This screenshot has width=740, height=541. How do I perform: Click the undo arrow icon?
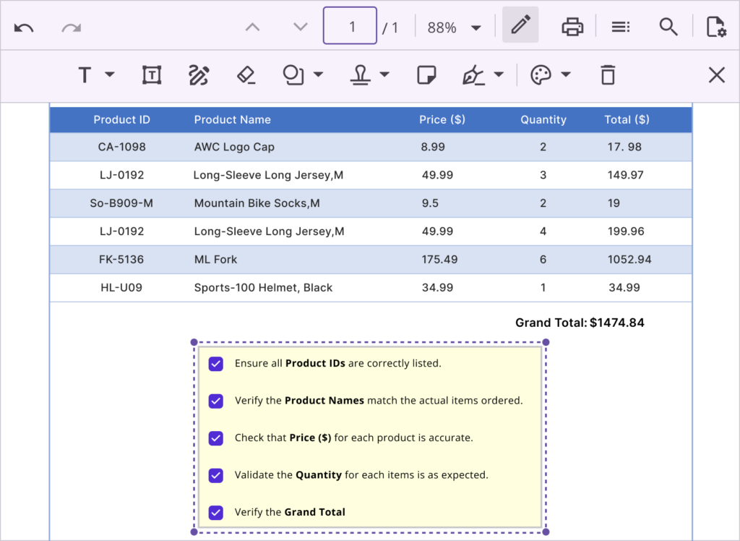pos(24,26)
